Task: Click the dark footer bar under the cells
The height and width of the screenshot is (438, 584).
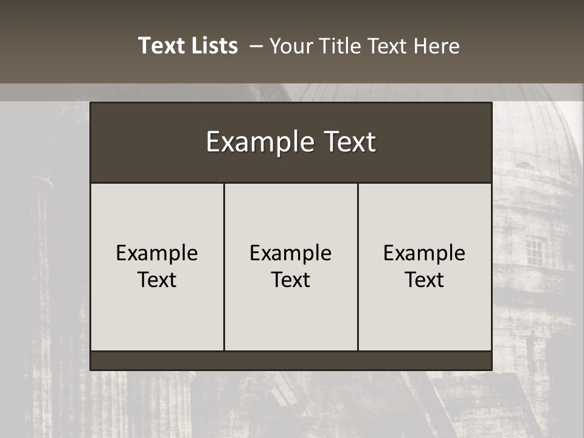Action: (x=291, y=361)
